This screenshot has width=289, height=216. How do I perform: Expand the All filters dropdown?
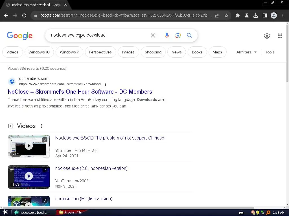click(x=246, y=52)
